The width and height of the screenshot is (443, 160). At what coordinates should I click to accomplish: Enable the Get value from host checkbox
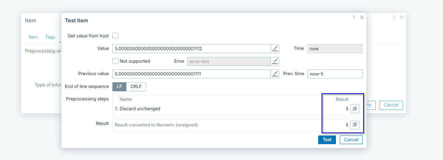tap(115, 36)
